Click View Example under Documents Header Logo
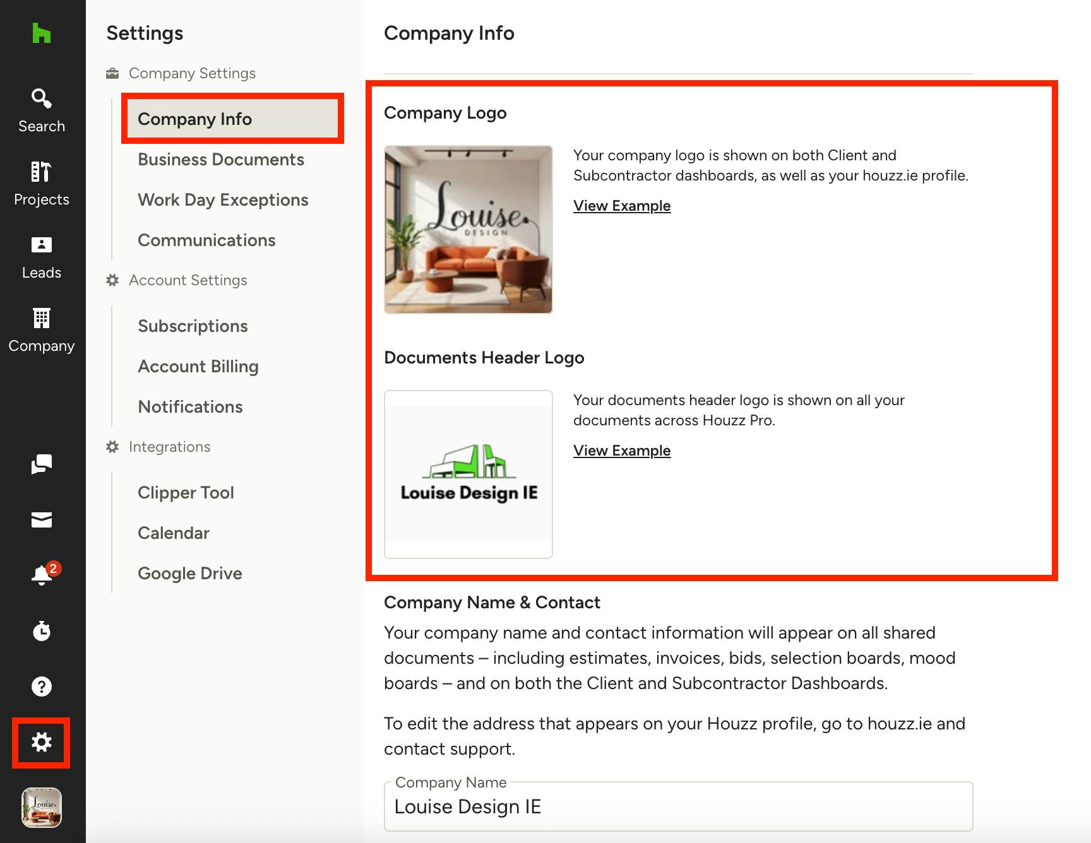Viewport: 1091px width, 843px height. coord(622,451)
